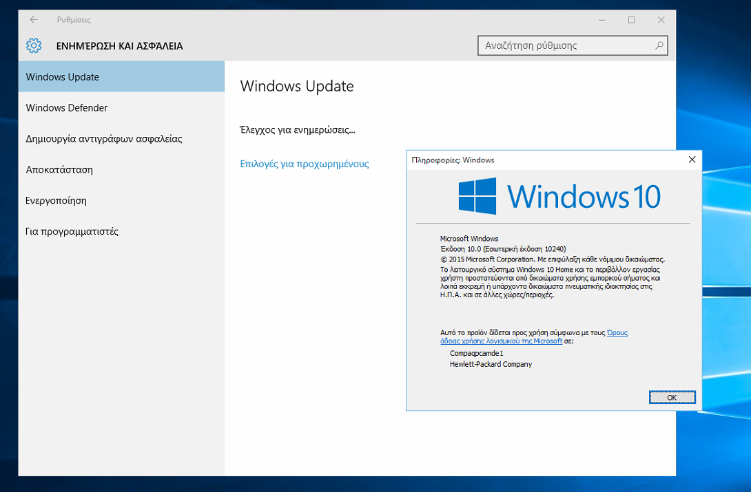
Task: Minimize the Settings window
Action: [x=602, y=19]
